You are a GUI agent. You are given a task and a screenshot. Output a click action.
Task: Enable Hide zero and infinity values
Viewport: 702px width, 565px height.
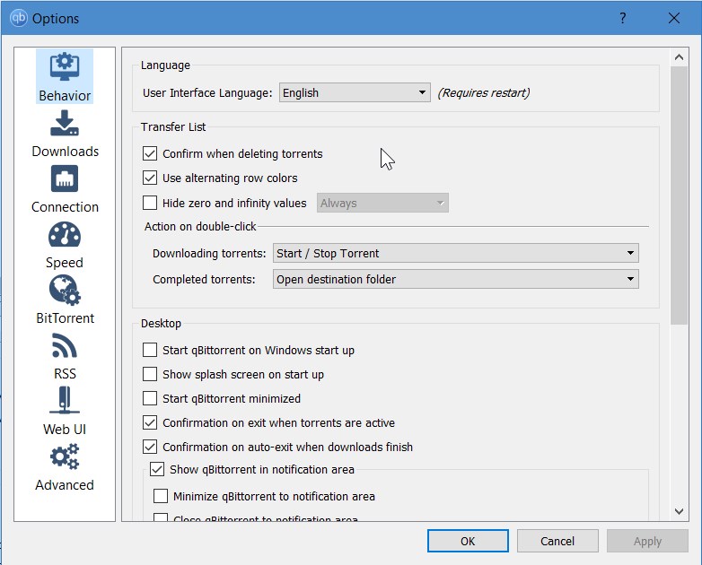[150, 203]
